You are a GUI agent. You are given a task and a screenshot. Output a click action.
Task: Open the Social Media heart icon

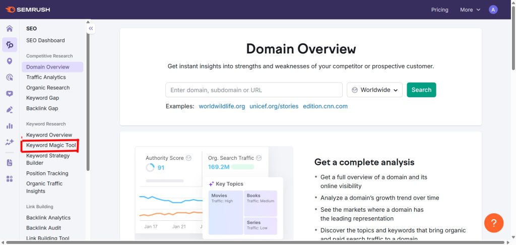point(9,94)
